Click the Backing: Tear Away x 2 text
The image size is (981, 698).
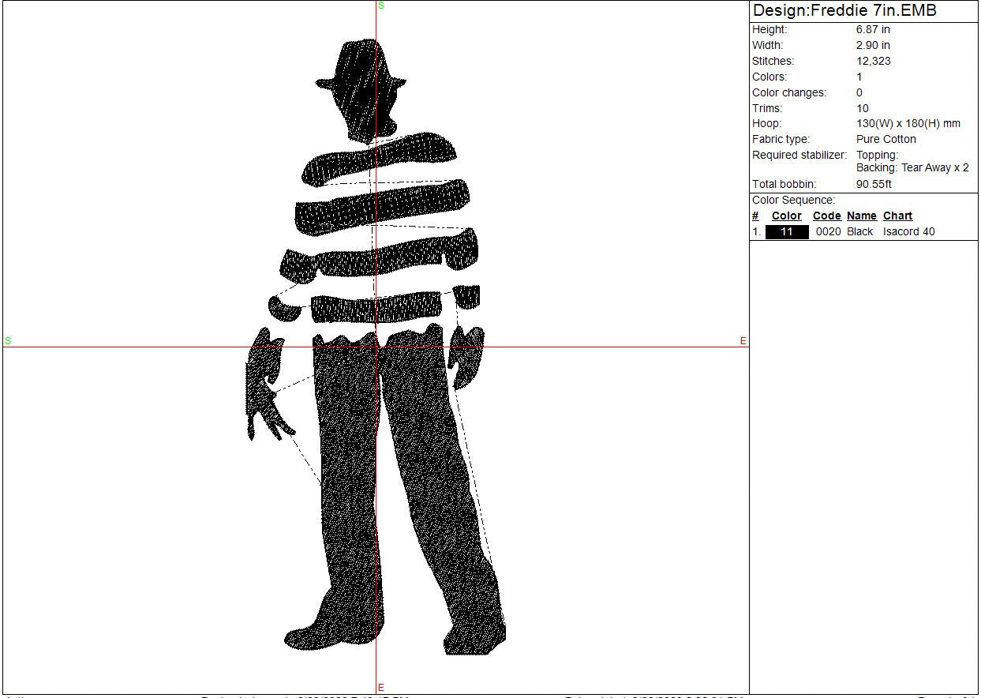(912, 167)
